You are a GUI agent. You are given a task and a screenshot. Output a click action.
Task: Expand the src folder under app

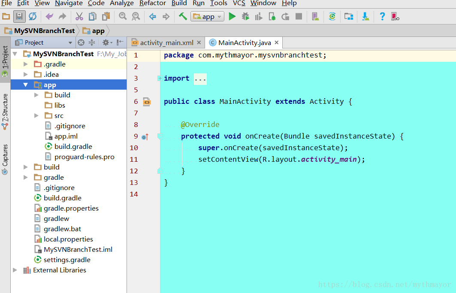coord(36,115)
